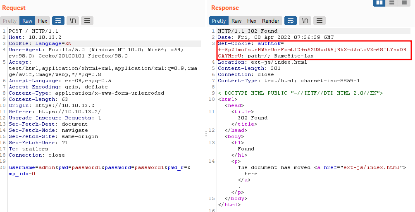The height and width of the screenshot is (212, 415).
Task: Open the Hex tab in Response
Action: coord(252,21)
